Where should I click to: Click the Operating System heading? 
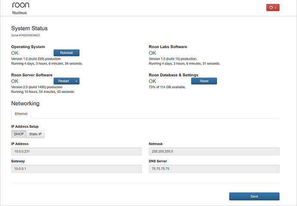[28, 47]
